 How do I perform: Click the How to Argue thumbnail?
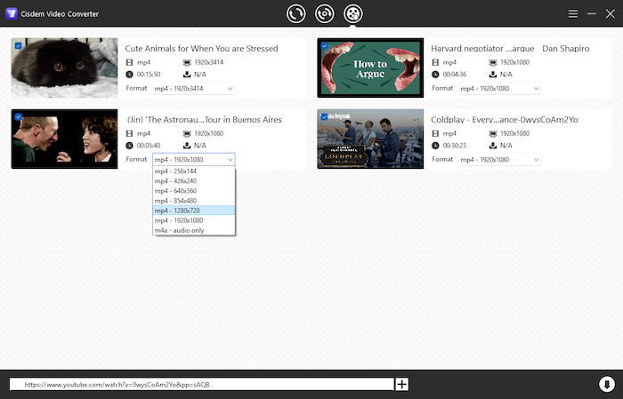click(x=370, y=68)
